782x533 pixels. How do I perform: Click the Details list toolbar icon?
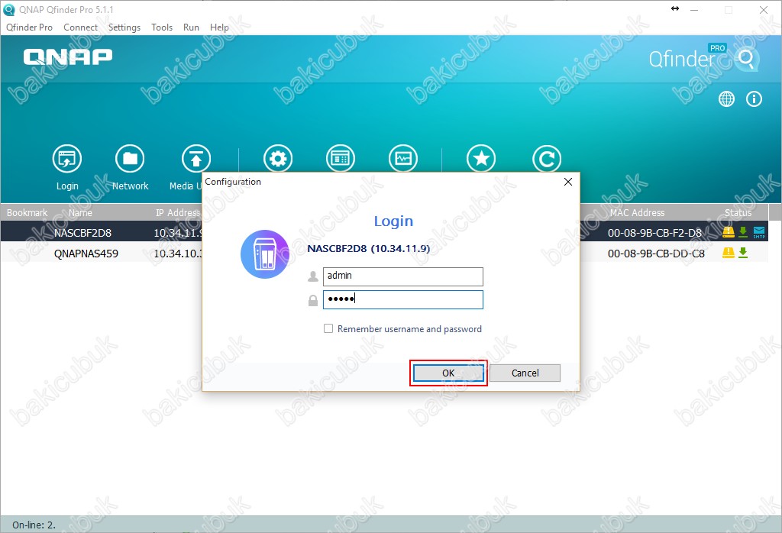tap(340, 159)
